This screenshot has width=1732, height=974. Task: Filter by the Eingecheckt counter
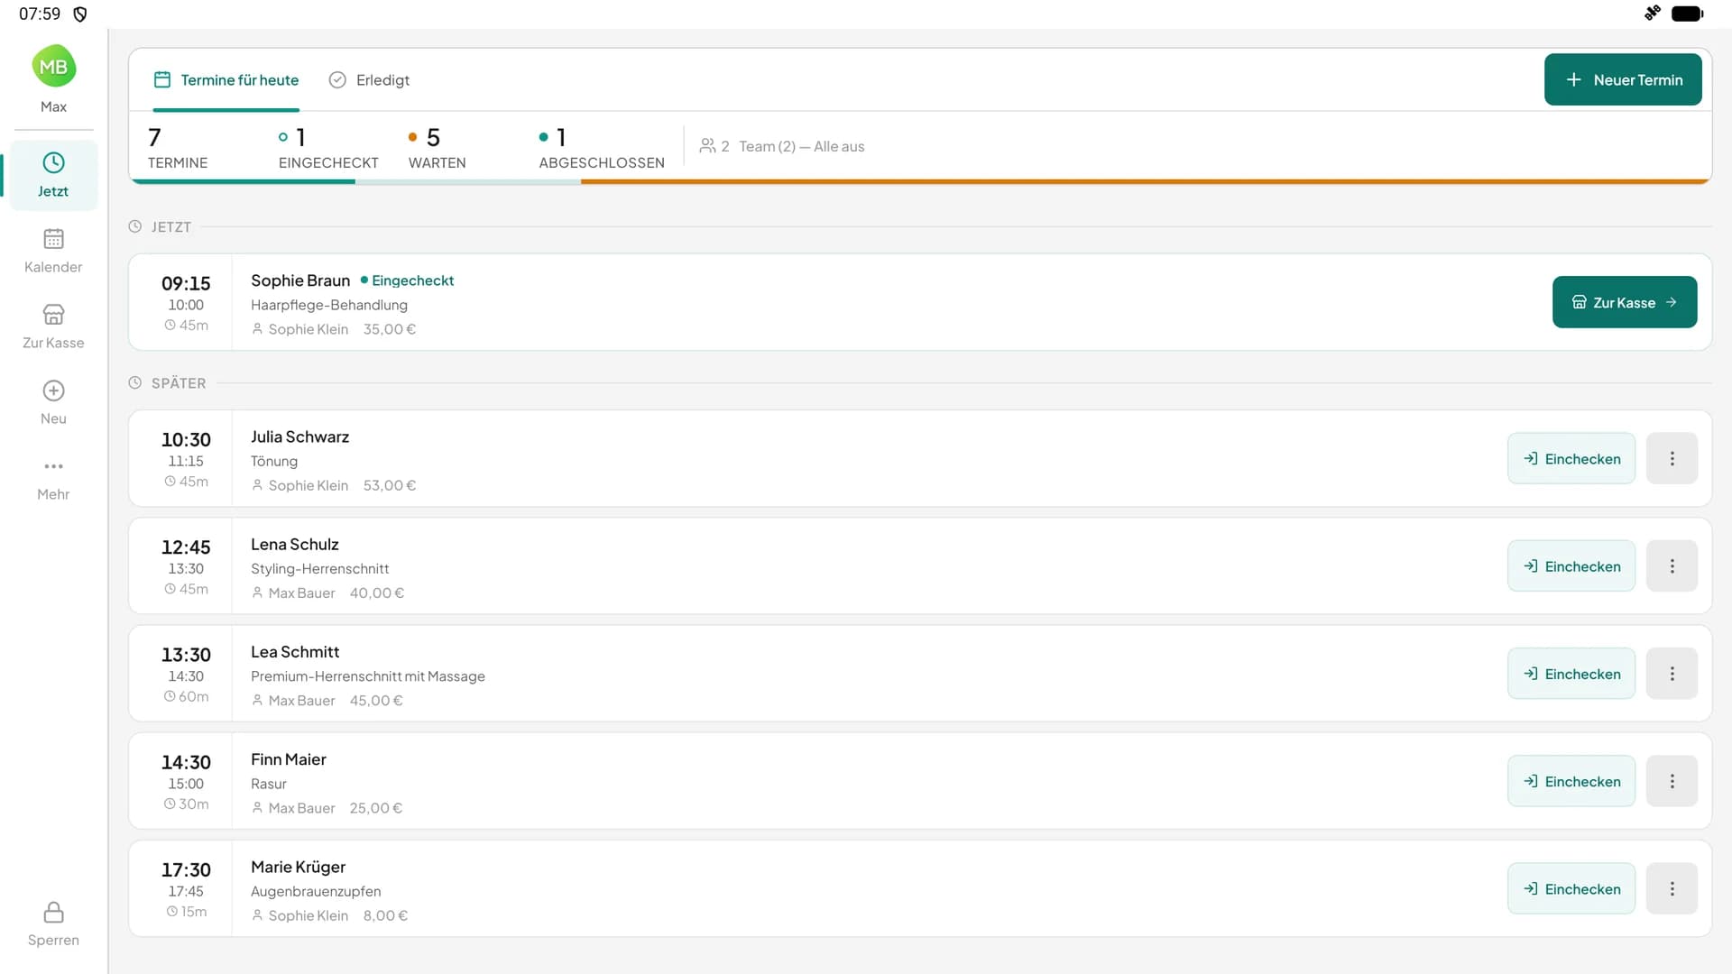coord(328,147)
